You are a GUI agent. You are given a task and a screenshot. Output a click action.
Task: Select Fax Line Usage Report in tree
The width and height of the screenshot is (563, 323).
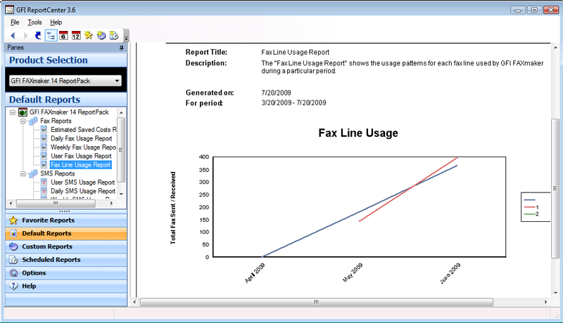(x=80, y=165)
